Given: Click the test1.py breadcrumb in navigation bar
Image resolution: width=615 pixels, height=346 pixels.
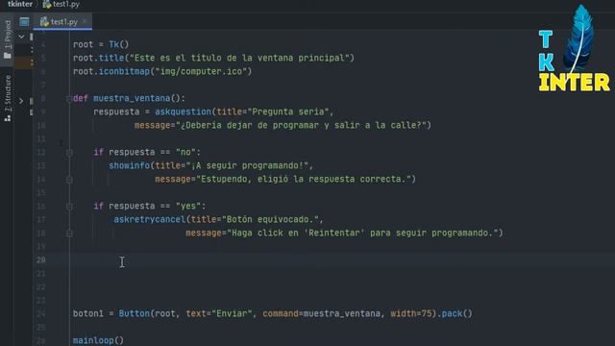Looking at the screenshot, I should tap(61, 4).
